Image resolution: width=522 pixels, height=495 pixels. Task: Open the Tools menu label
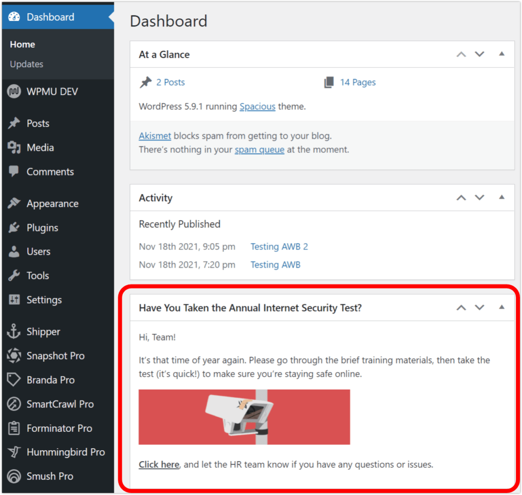(x=38, y=276)
